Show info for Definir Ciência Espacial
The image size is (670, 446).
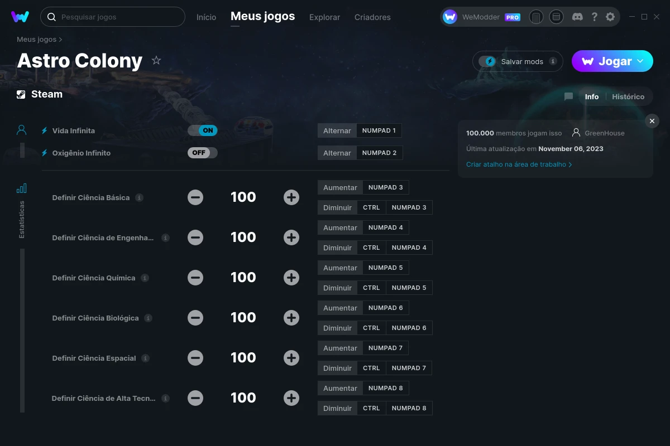[x=145, y=358]
